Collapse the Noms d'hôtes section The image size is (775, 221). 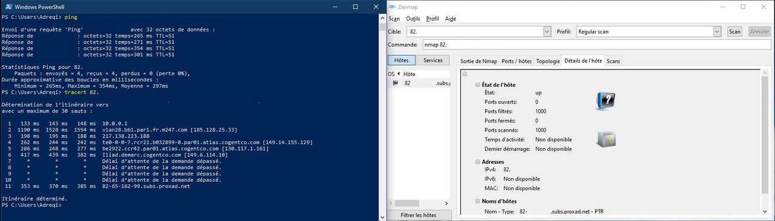[x=478, y=201]
